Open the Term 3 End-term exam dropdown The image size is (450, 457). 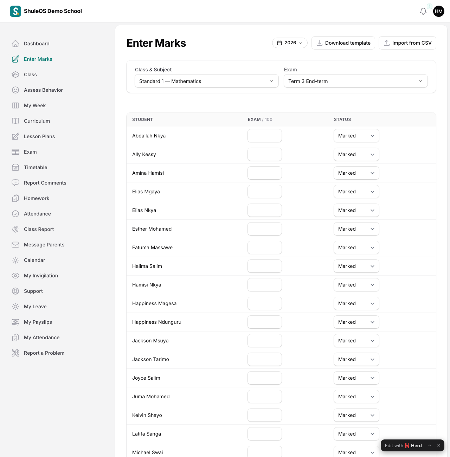[356, 81]
